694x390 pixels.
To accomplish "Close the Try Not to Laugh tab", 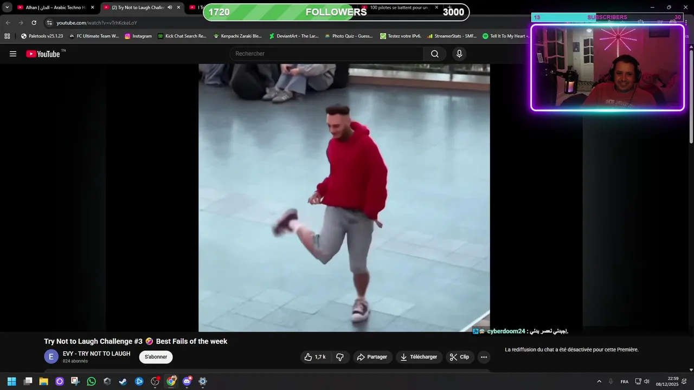I will 178,8.
